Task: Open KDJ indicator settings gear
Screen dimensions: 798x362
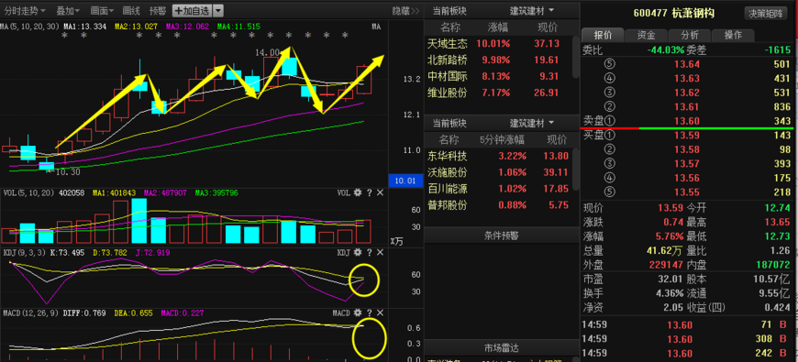Action: tap(358, 253)
